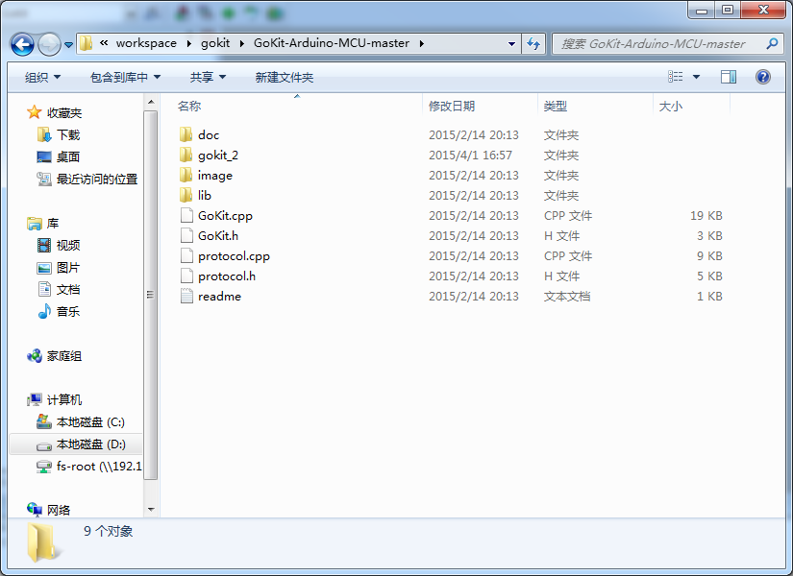This screenshot has height=576, width=793.
Task: Open the fs-root network drive
Action: (x=99, y=467)
